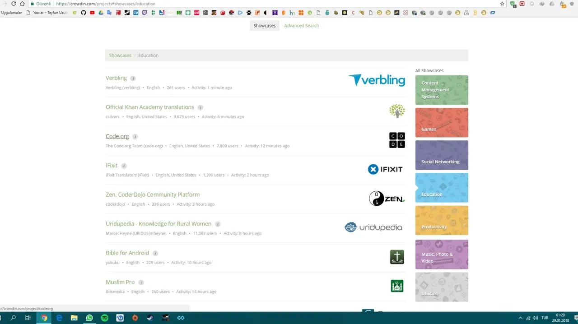The width and height of the screenshot is (578, 324).
Task: Click the Khan Academy tree logo
Action: (397, 111)
